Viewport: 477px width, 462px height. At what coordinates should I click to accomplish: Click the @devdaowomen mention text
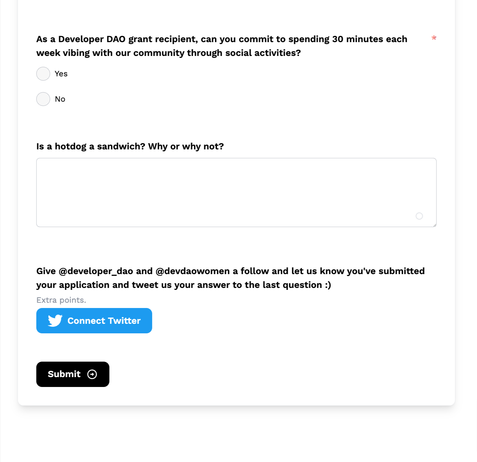pos(193,271)
